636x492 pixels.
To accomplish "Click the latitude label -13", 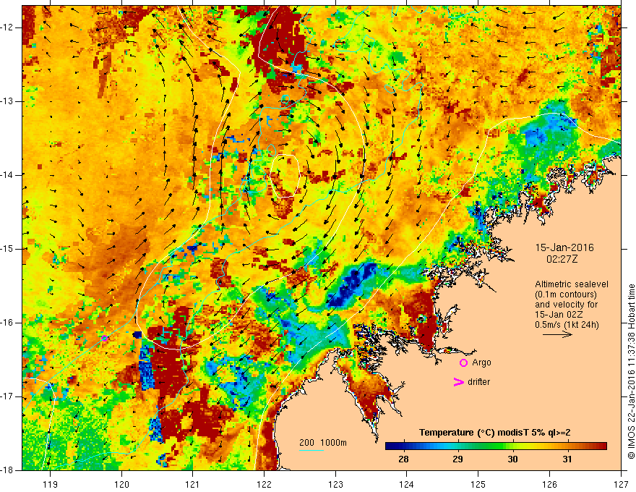I will click(8, 101).
